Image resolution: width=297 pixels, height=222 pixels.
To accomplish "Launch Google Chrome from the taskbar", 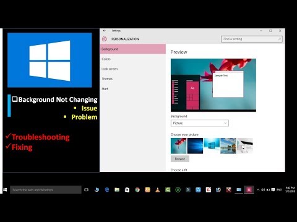I will pos(137,190).
